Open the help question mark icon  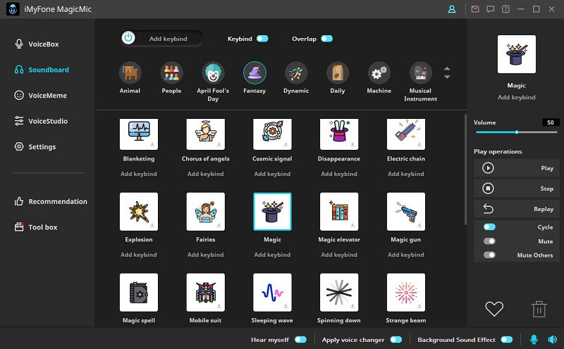[x=505, y=9]
